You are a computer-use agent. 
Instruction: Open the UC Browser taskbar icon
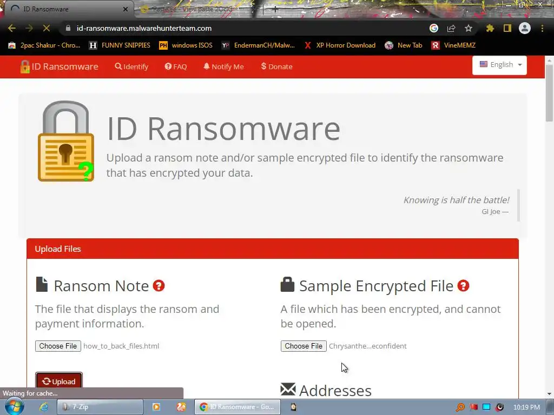pos(181,407)
